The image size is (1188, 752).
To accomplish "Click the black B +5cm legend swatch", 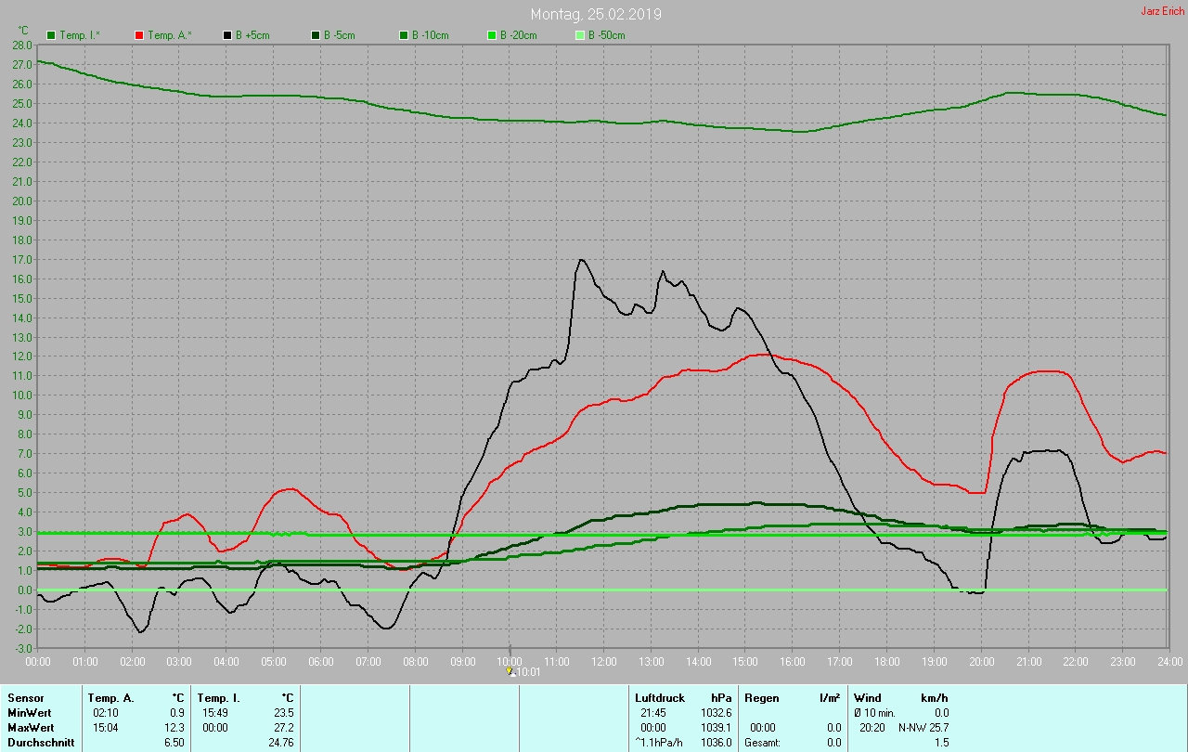I will (227, 35).
